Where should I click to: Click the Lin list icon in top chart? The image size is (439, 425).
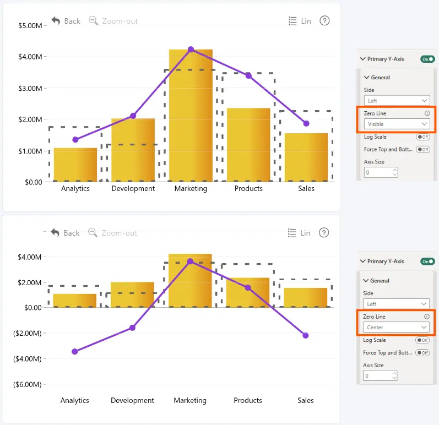click(x=292, y=21)
